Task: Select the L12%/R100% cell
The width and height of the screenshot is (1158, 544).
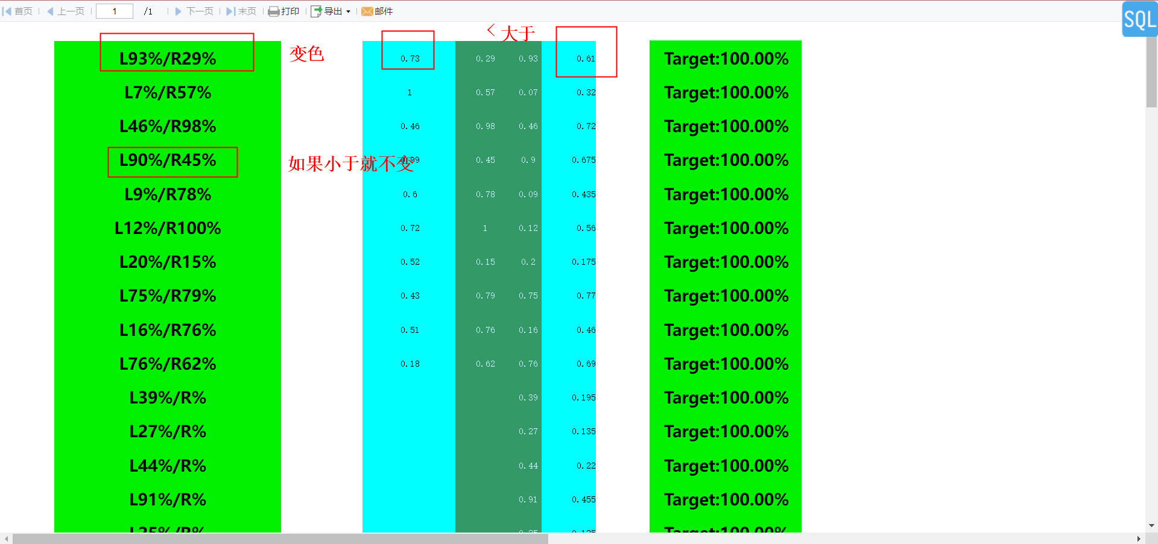Action: pyautogui.click(x=168, y=228)
